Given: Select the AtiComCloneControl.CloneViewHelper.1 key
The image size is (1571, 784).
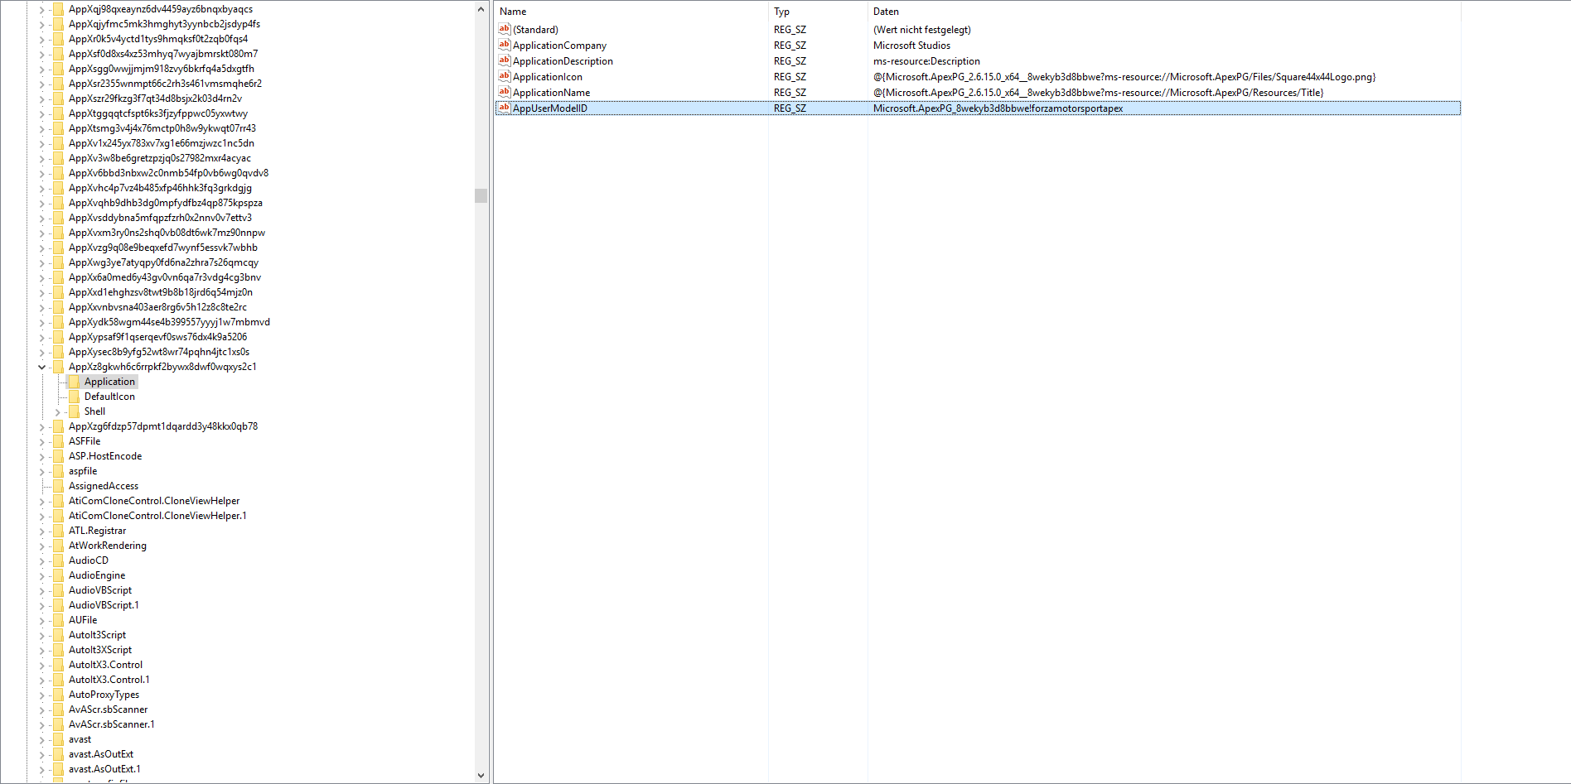Looking at the screenshot, I should 157,516.
